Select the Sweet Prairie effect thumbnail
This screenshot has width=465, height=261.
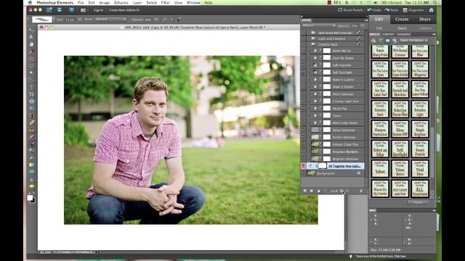point(420,149)
